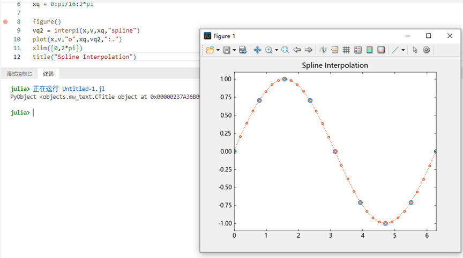The width and height of the screenshot is (463, 258).
Task: Click line 12 title code text
Action: pos(84,57)
